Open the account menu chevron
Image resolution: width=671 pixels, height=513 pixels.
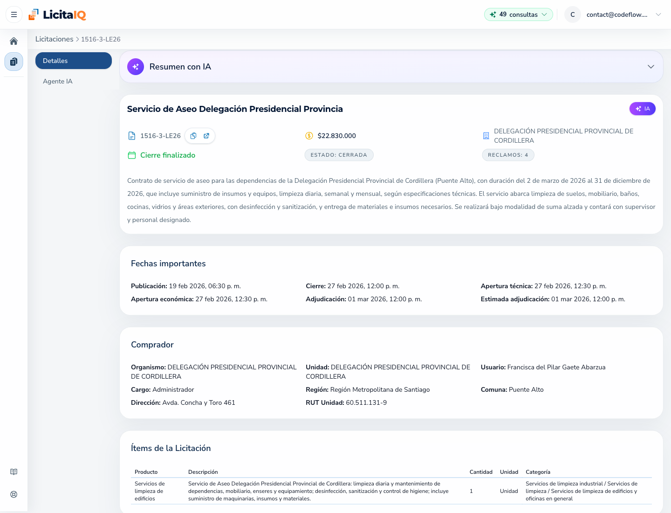point(658,14)
